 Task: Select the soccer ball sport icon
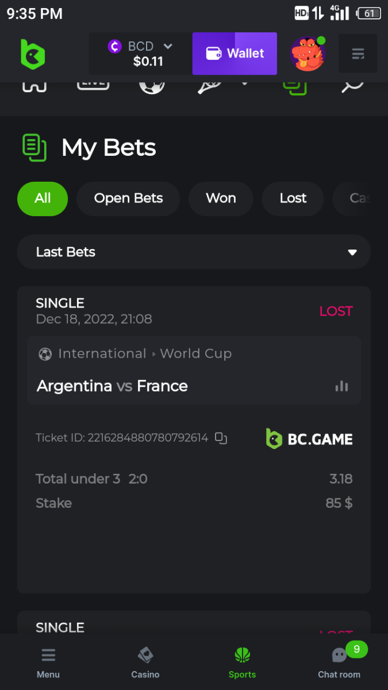click(152, 85)
